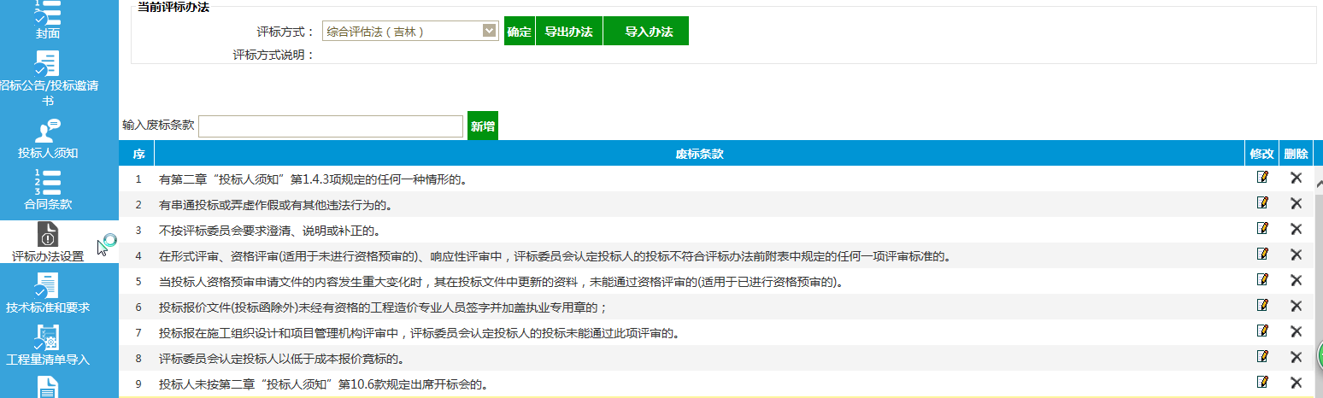Viewport: 1323px width, 398px height.
Task: Delete clause 6 about 投标报价文件
Action: pos(1296,306)
